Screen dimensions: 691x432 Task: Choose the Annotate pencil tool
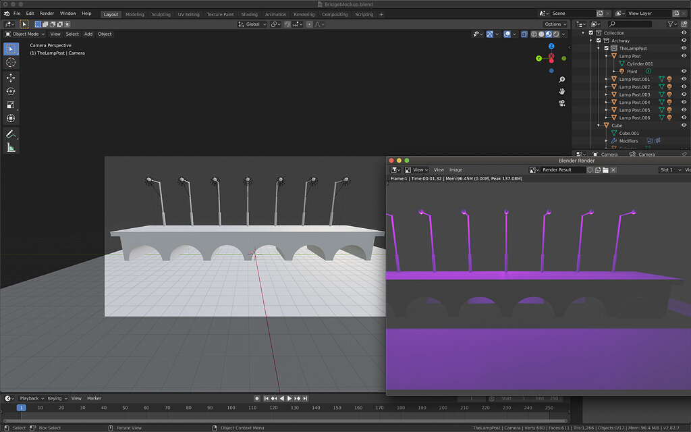pyautogui.click(x=11, y=134)
